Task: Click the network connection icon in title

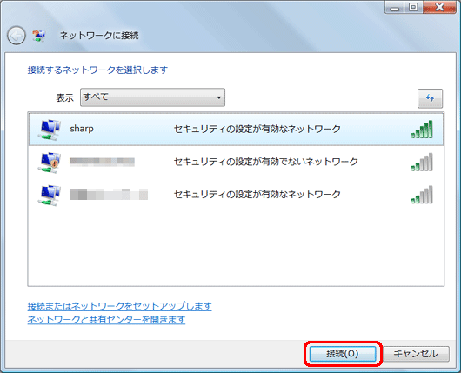Action: (x=39, y=36)
